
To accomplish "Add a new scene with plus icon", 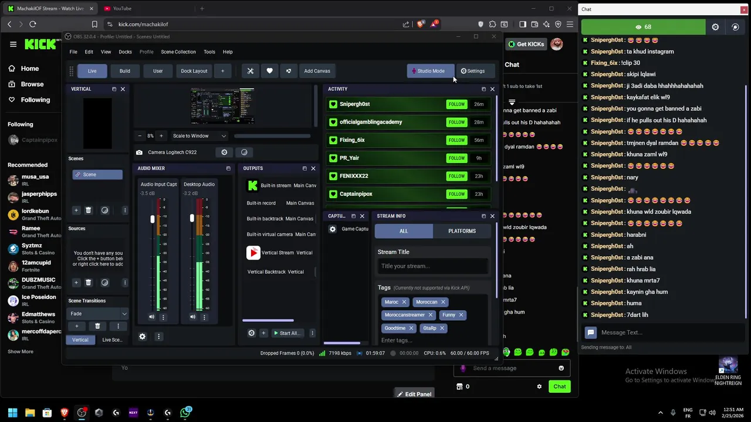I will [76, 210].
